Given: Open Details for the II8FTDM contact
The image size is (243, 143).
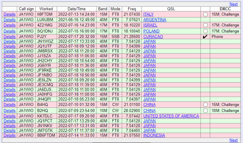Looking at the screenshot, I should click(9, 14).
